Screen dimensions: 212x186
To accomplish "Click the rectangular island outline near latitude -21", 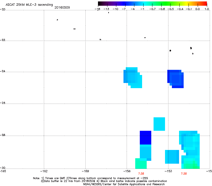I will pos(74,29).
